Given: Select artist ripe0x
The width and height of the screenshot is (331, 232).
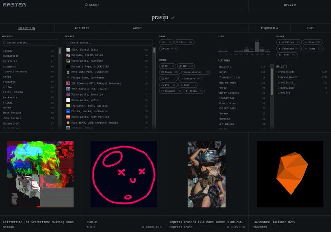Looking at the screenshot, I should tap(28, 51).
